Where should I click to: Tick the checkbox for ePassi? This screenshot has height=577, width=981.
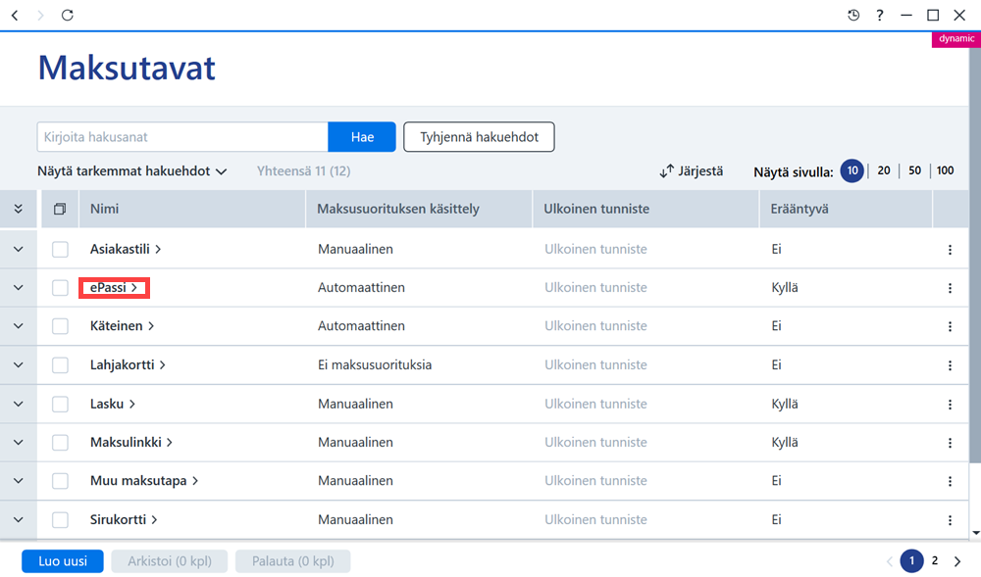pyautogui.click(x=60, y=288)
